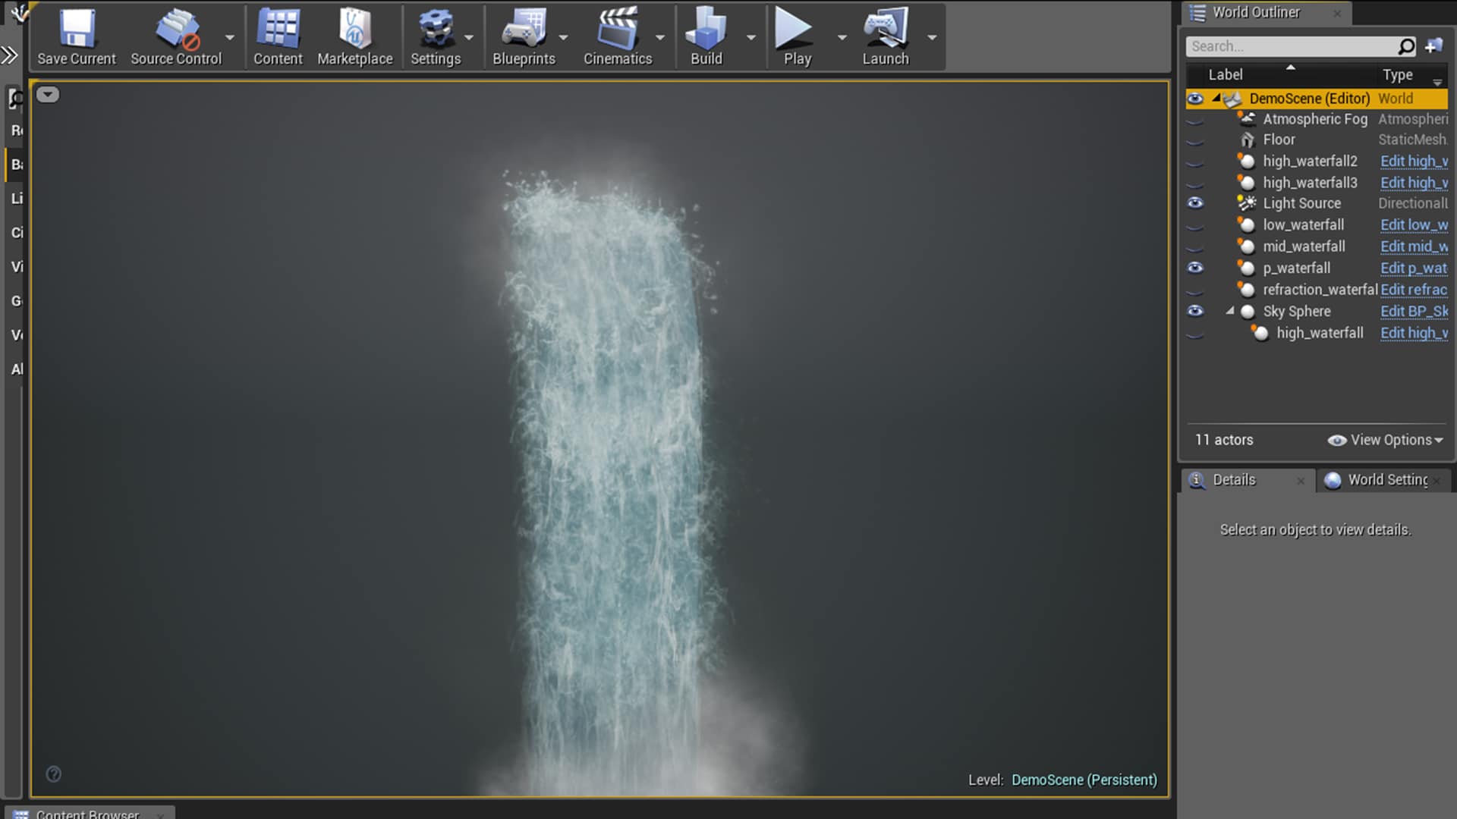Toggle Sky Sphere visibility
This screenshot has width=1457, height=819.
pos(1196,311)
